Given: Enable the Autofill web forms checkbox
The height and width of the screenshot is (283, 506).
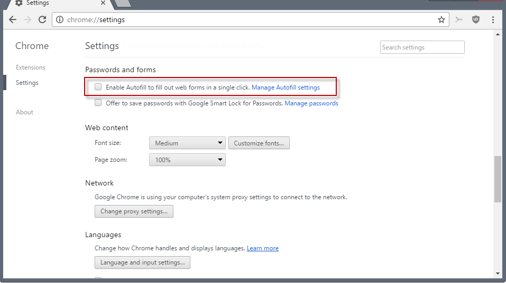Looking at the screenshot, I should pos(98,87).
